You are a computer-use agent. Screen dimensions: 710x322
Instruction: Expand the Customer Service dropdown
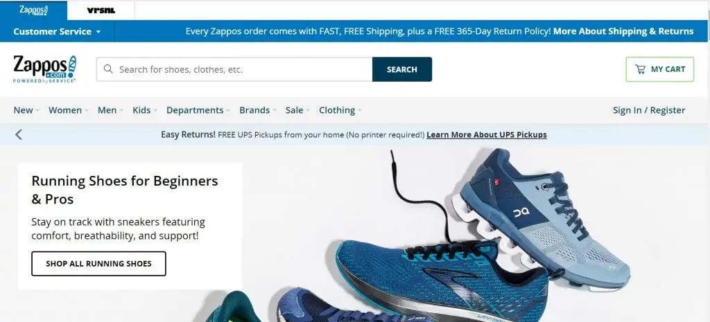pyautogui.click(x=57, y=32)
